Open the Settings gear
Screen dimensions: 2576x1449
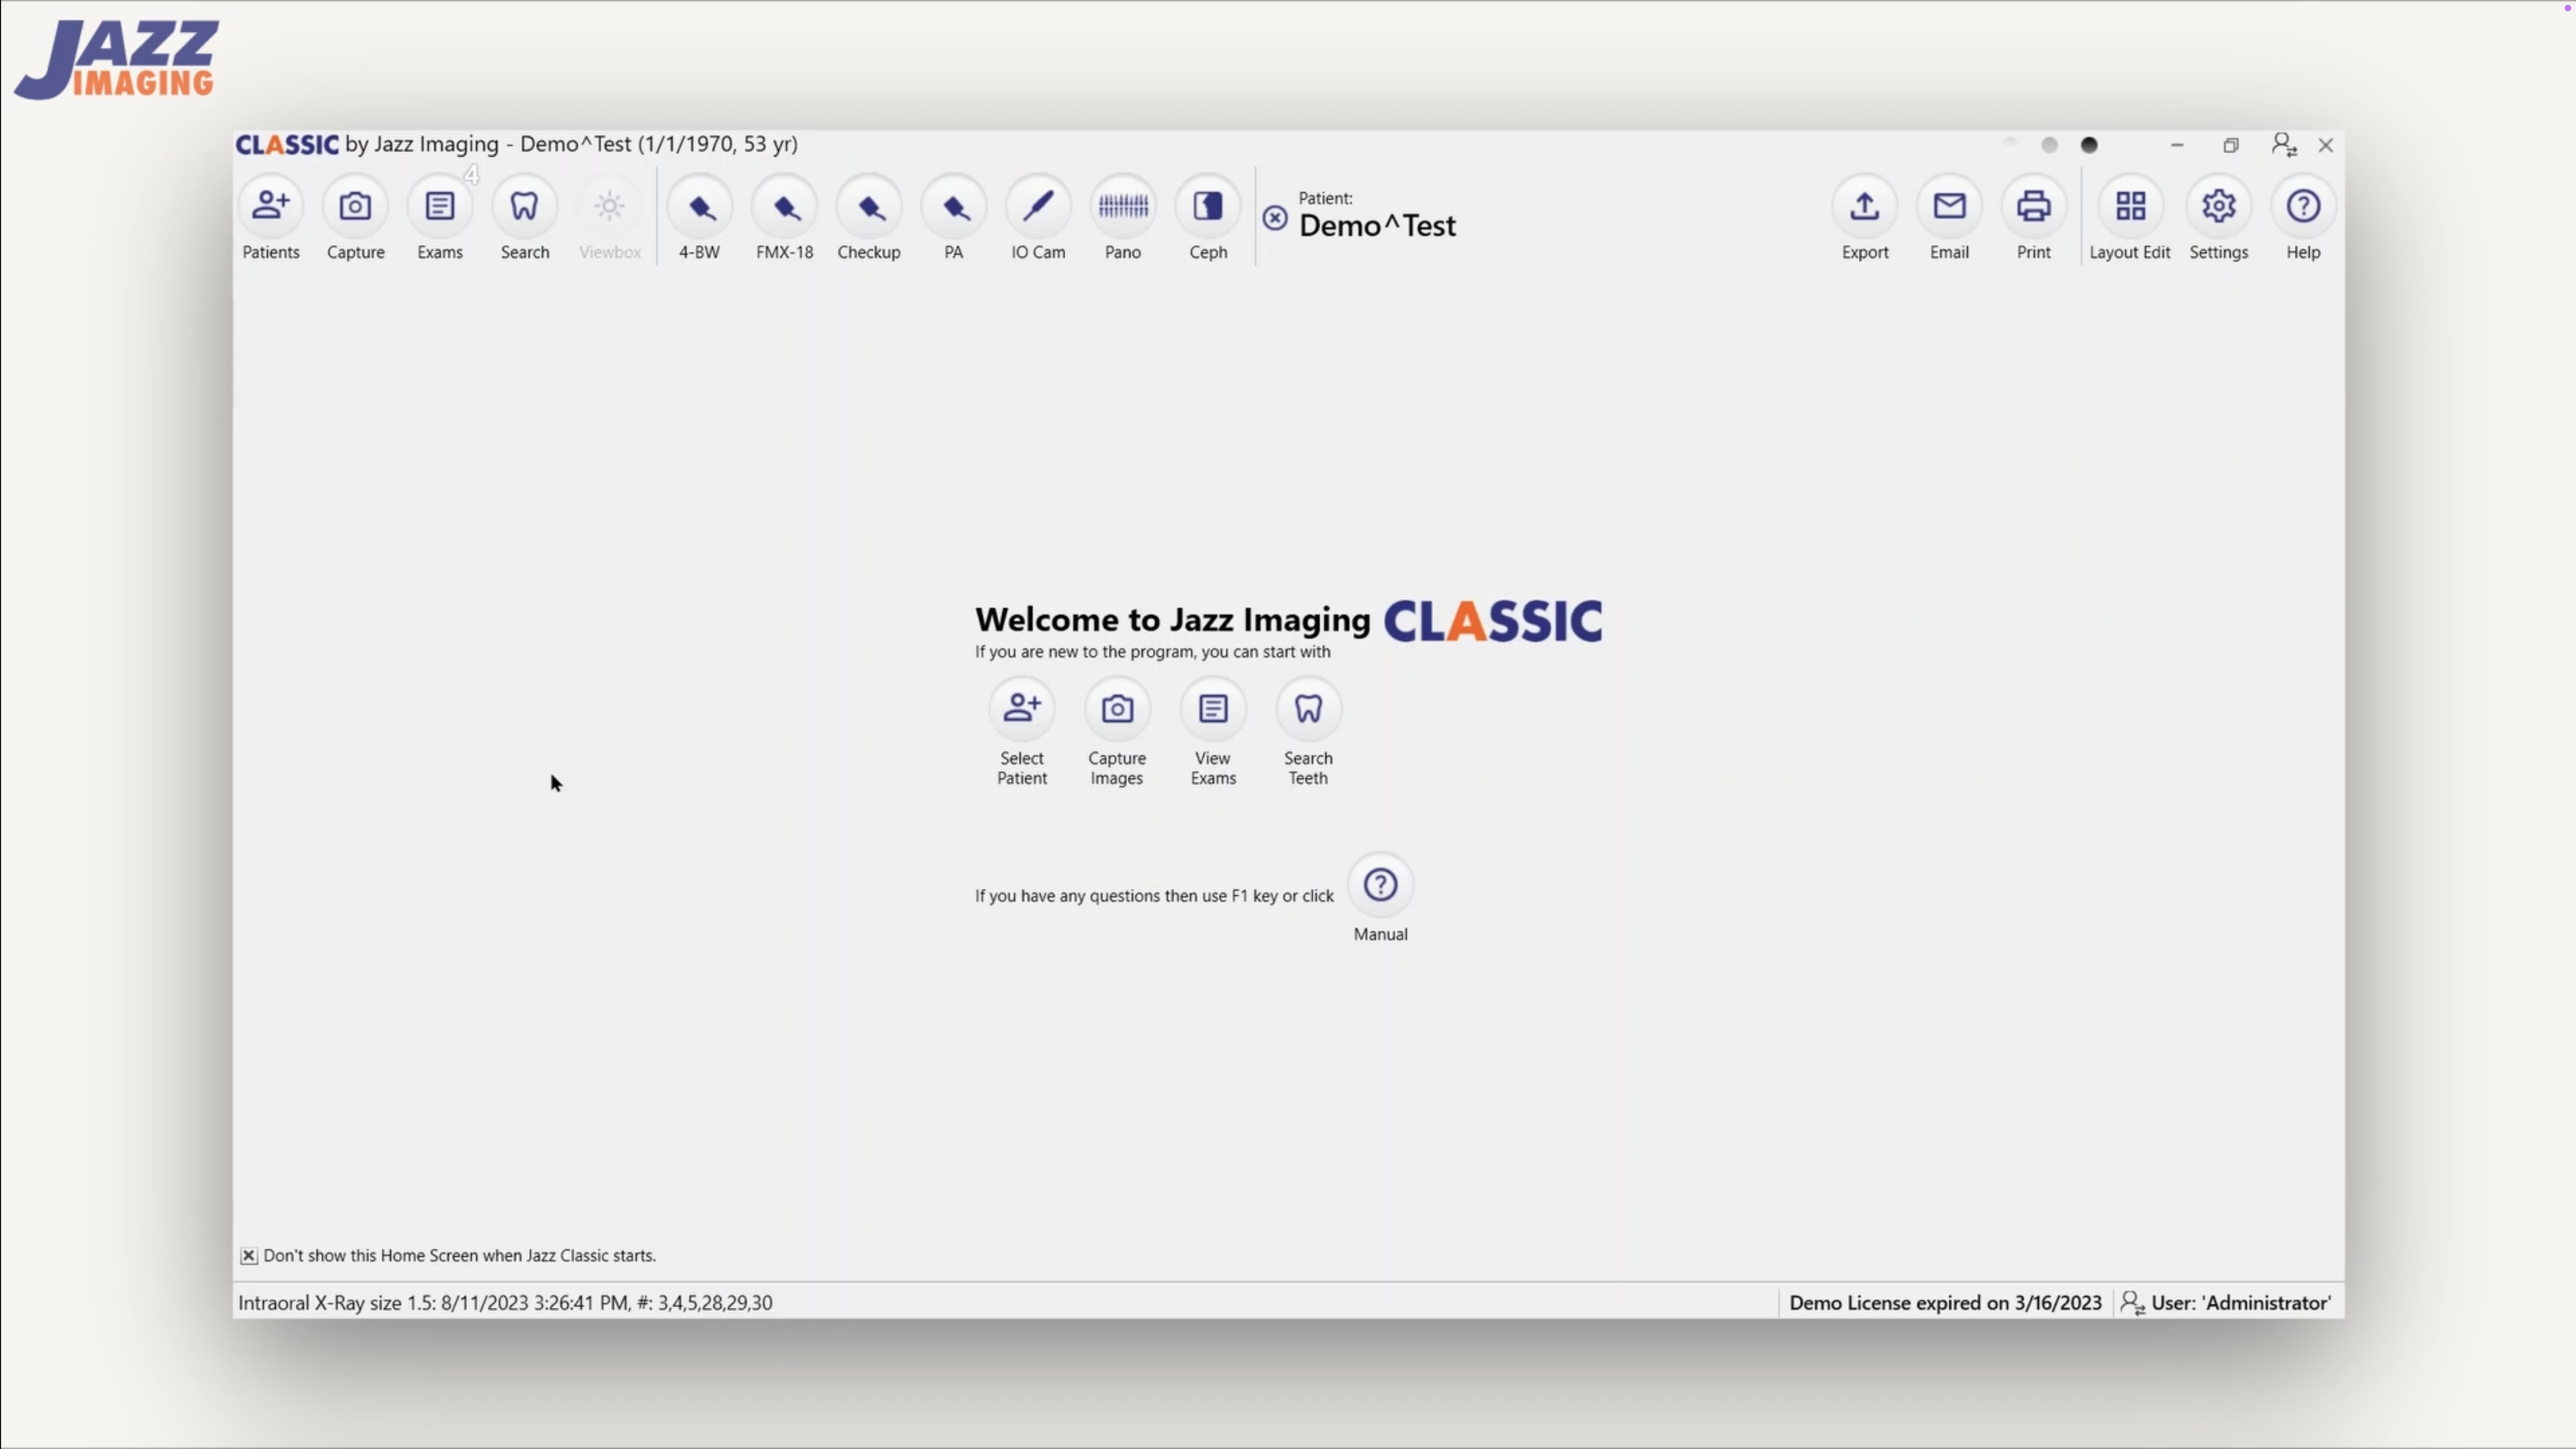coord(2219,207)
